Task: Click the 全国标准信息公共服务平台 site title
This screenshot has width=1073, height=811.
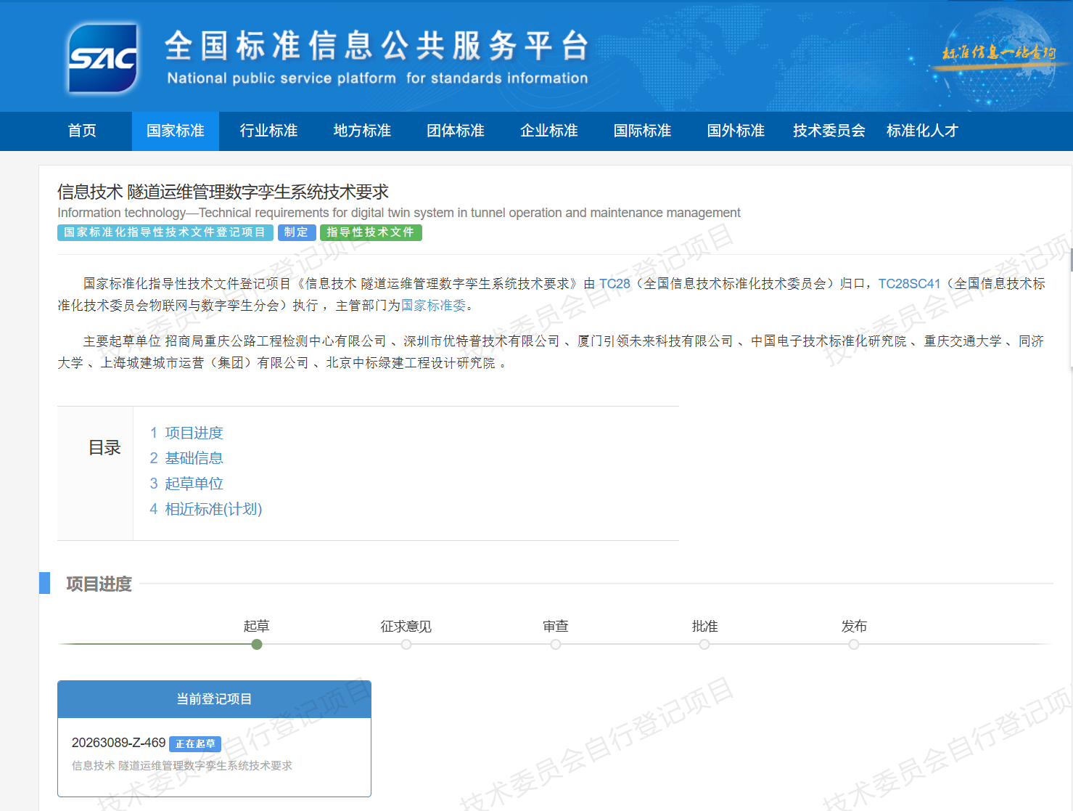Action: (377, 46)
